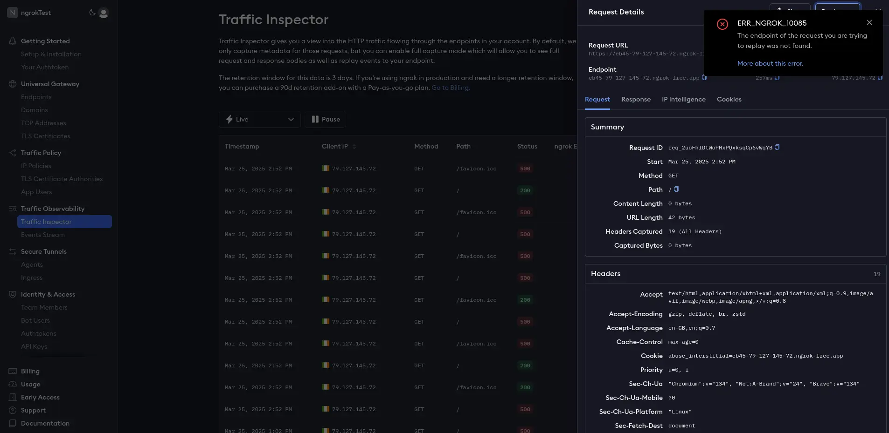Open the IP Intelligence tab

(684, 100)
